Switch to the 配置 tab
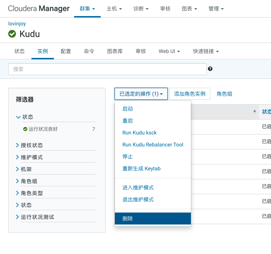Image resolution: width=271 pixels, height=254 pixels. click(x=66, y=51)
